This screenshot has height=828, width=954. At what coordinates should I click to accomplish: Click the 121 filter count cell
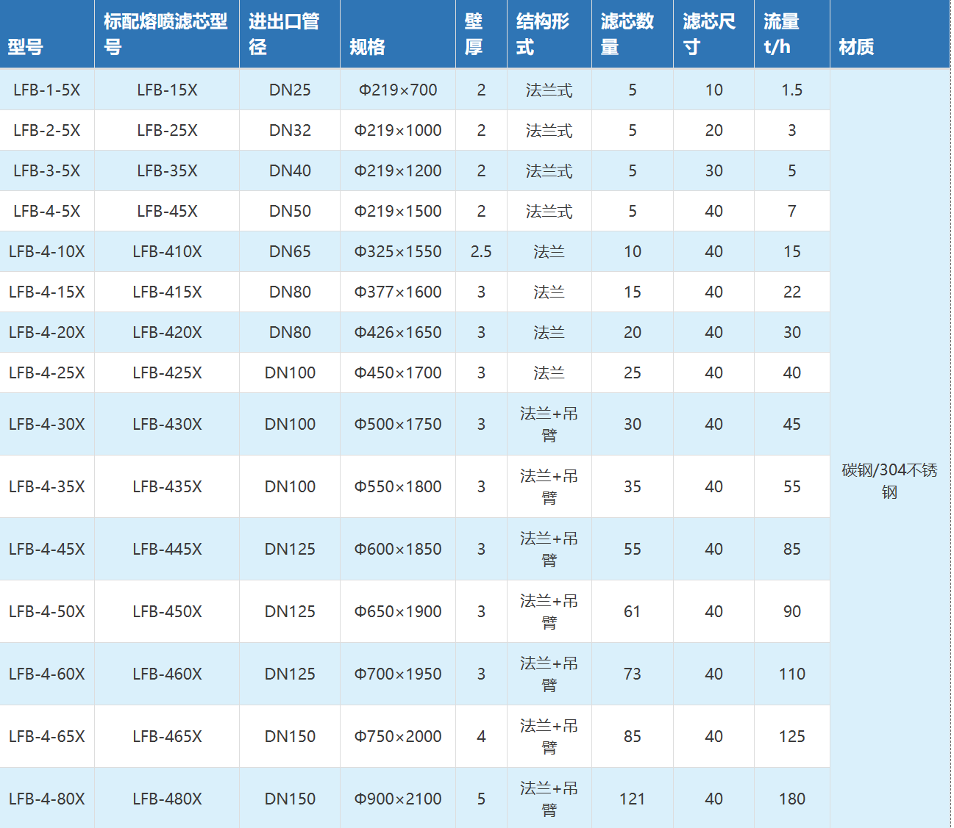pos(633,798)
